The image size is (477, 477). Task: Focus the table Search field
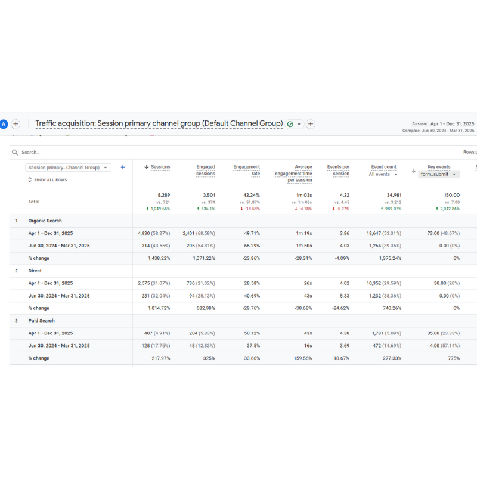119,153
